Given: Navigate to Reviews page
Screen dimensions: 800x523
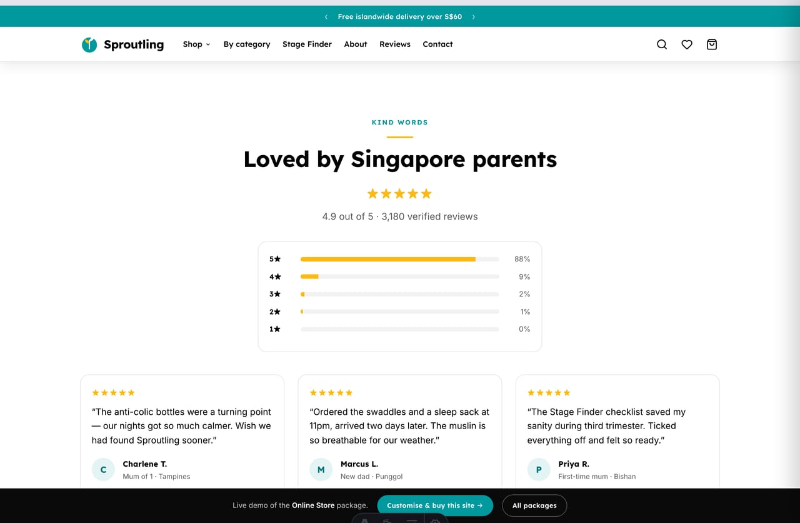Looking at the screenshot, I should coord(395,44).
